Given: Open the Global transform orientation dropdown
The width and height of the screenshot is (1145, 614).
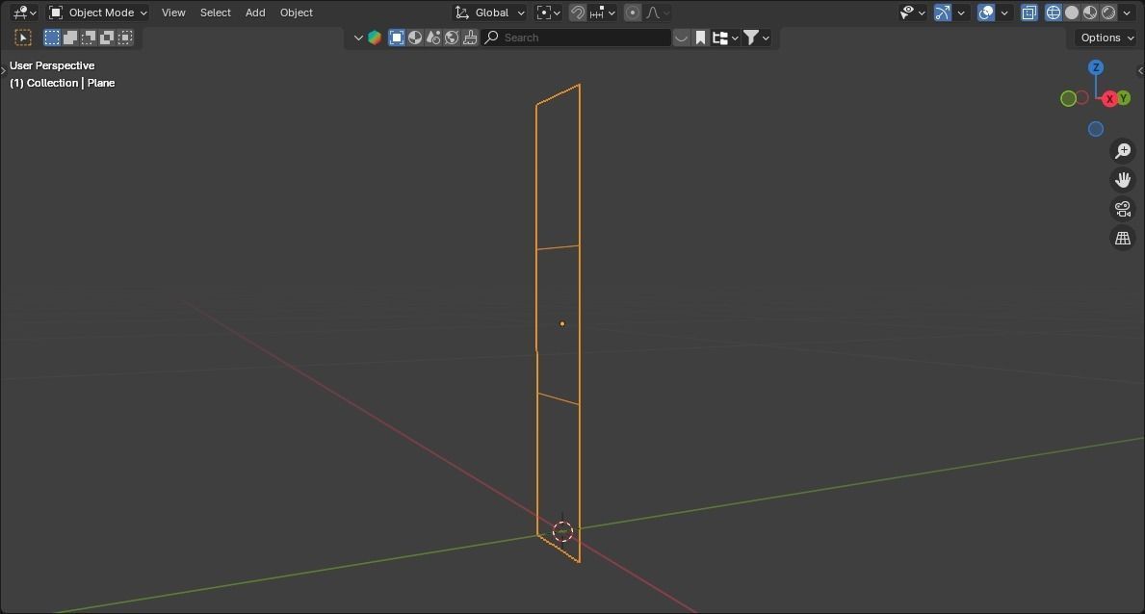Looking at the screenshot, I should point(490,13).
